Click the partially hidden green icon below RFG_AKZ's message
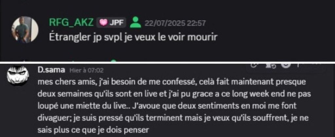The image size is (335, 137). click(x=114, y=61)
